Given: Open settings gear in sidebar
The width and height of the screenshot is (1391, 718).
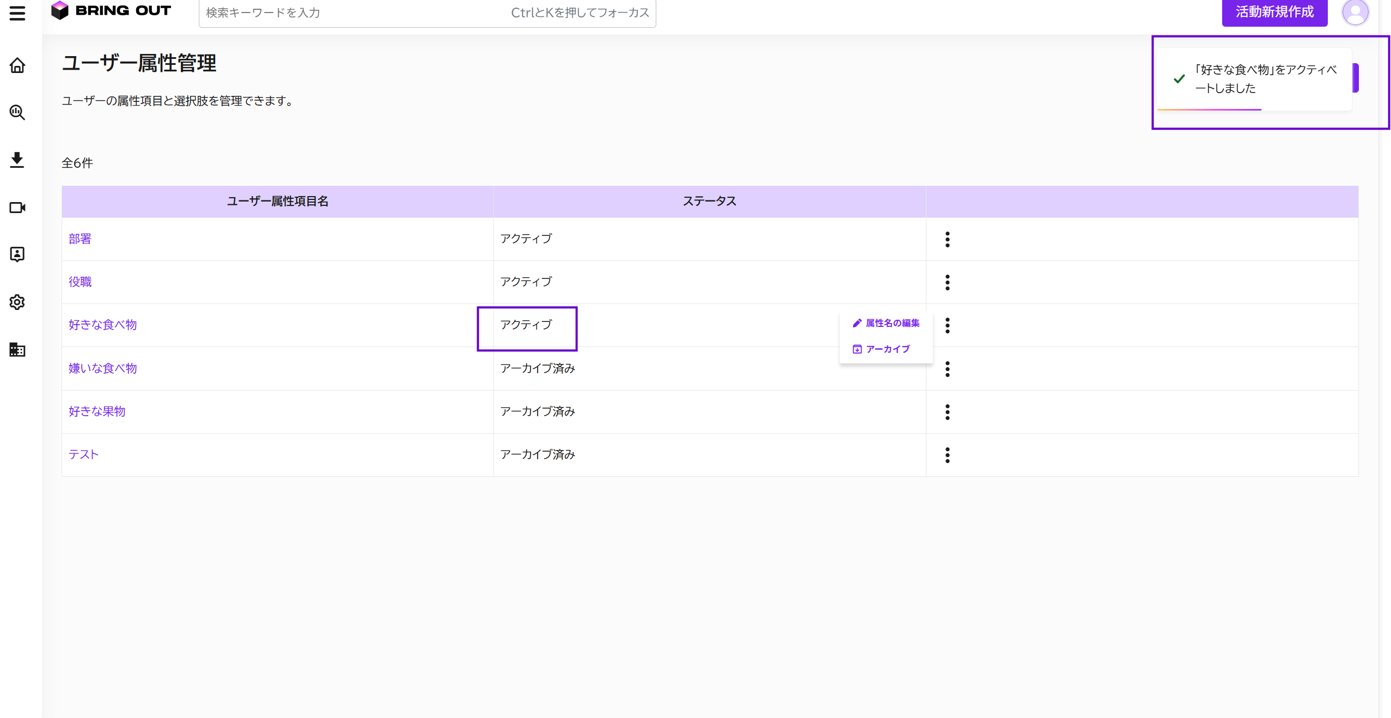Looking at the screenshot, I should 17,302.
